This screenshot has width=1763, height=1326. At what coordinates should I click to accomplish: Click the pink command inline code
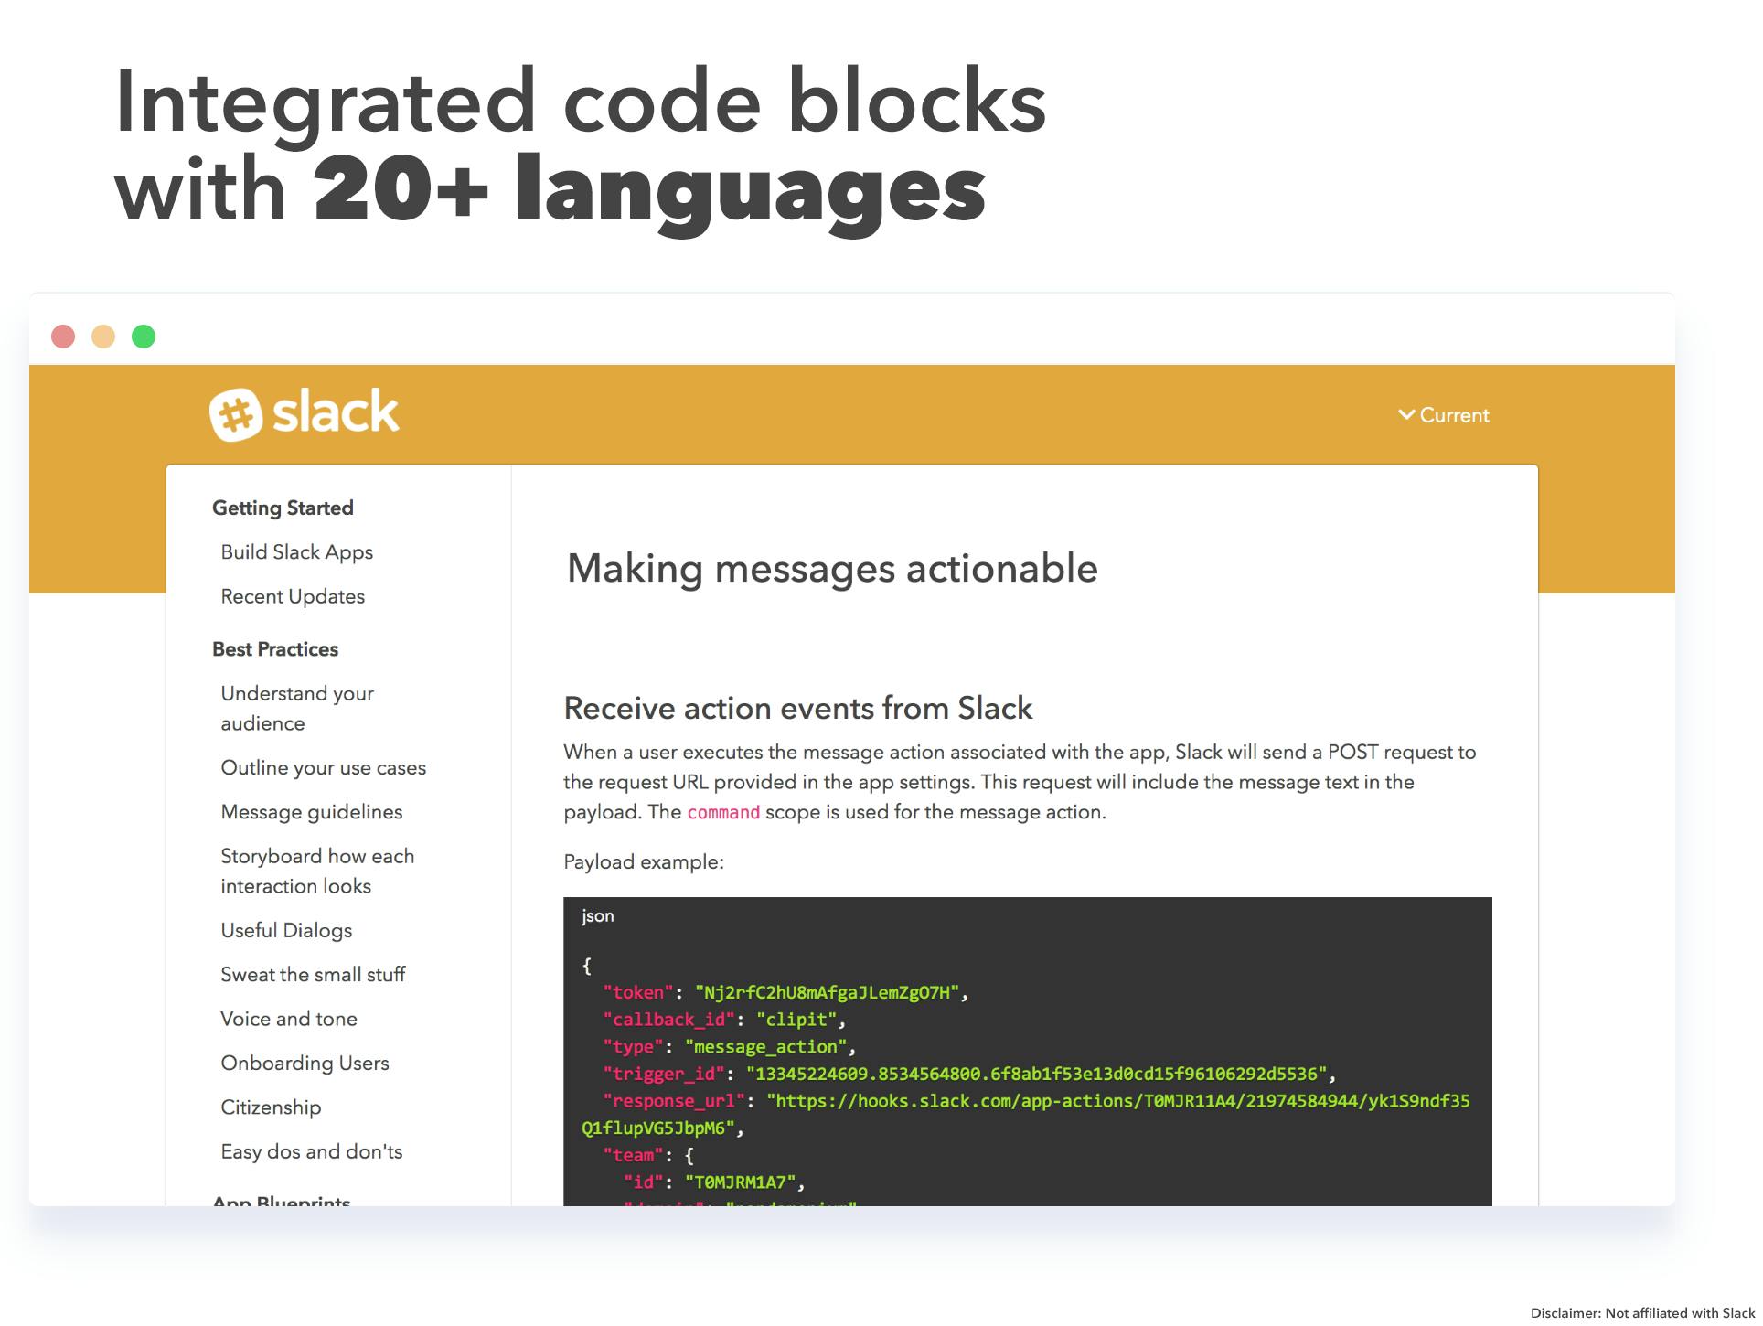tap(723, 812)
